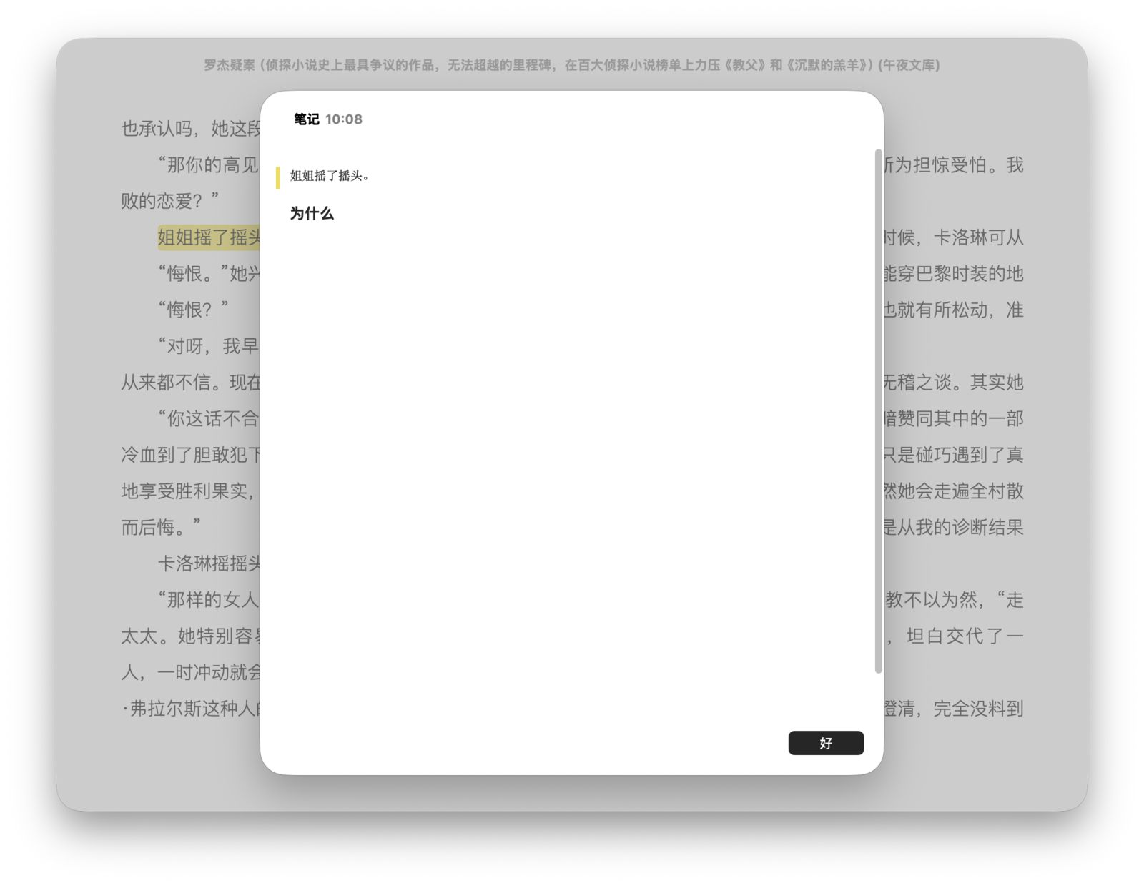Click the page line starting 卡洛琳摇摇头

(x=209, y=563)
